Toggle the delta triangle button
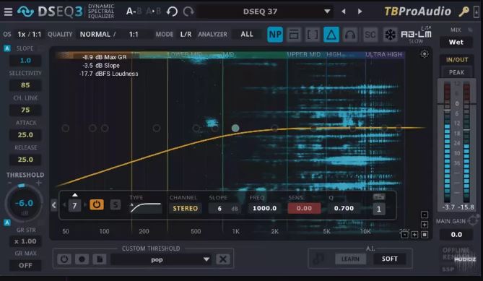The height and width of the screenshot is (281, 483). (331, 35)
